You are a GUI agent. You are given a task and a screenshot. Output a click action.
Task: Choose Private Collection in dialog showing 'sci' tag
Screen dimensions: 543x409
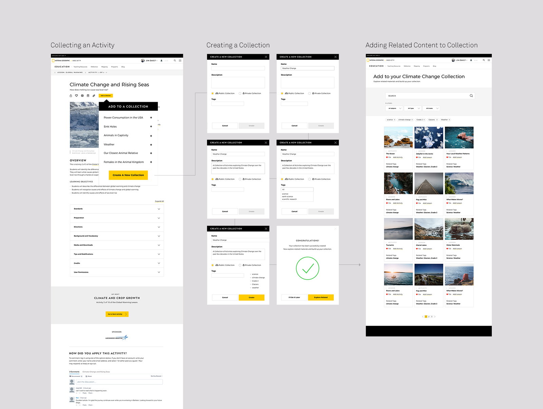[x=310, y=179]
